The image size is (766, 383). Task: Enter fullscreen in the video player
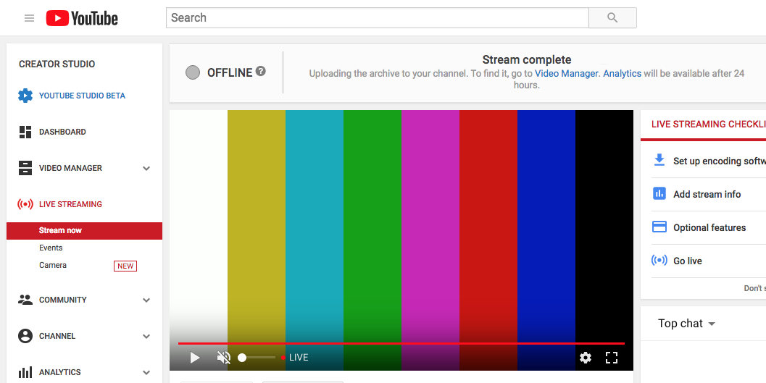point(611,357)
